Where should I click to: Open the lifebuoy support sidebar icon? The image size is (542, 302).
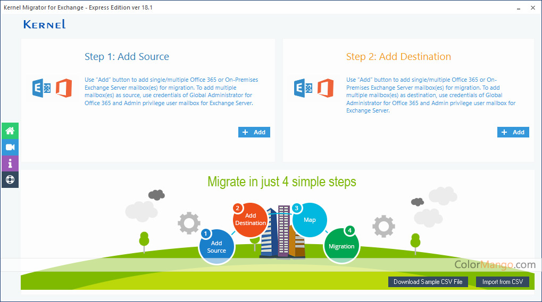coord(10,179)
